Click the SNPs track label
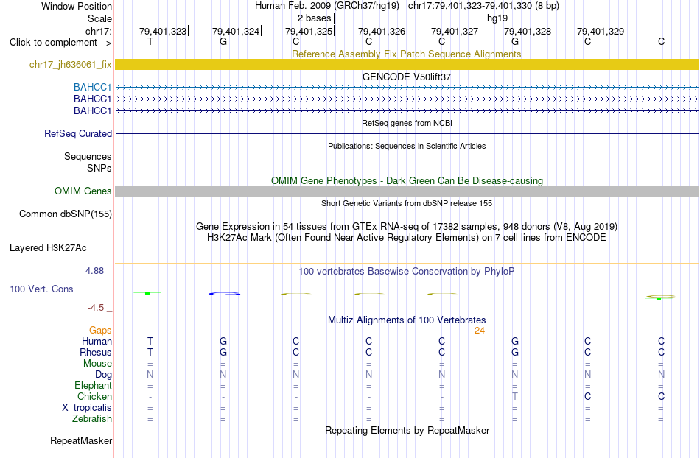The image size is (700, 458). tap(99, 168)
